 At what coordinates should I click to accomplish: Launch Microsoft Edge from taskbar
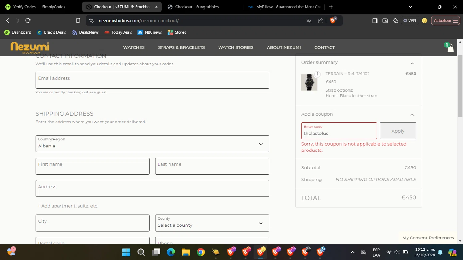pos(171,252)
